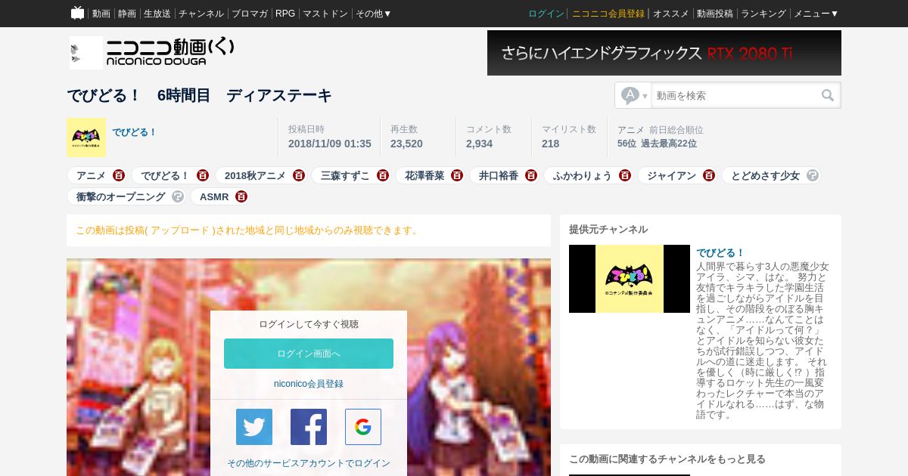Log in with the Twitter icon
Image resolution: width=908 pixels, height=476 pixels.
254,427
